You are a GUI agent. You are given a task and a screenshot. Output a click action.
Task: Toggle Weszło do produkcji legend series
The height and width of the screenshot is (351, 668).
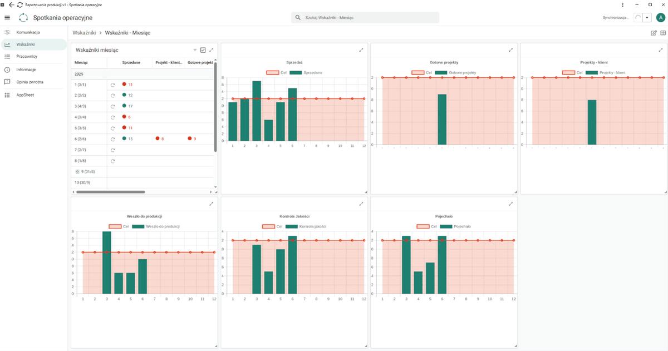pos(155,226)
